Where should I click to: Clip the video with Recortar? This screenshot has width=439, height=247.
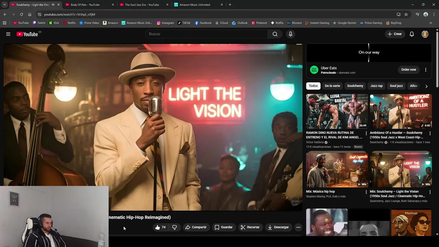click(250, 227)
